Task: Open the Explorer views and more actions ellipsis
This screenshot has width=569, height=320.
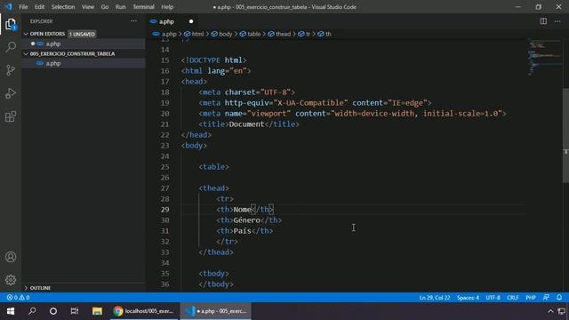Action: [x=133, y=21]
